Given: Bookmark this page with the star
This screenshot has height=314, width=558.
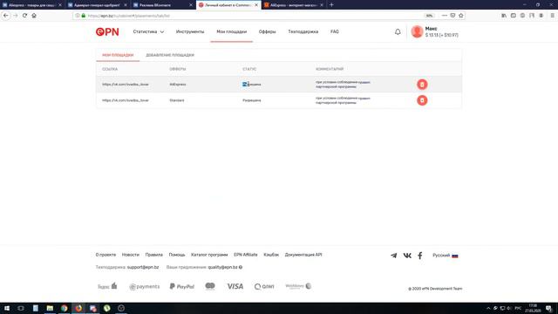Looking at the screenshot, I should 461,16.
